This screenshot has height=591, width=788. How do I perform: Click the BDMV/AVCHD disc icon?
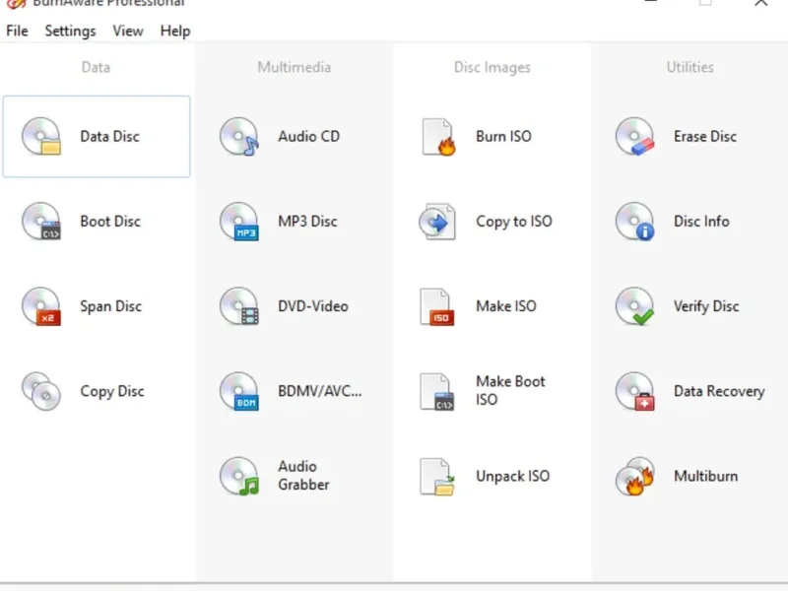coord(239,391)
